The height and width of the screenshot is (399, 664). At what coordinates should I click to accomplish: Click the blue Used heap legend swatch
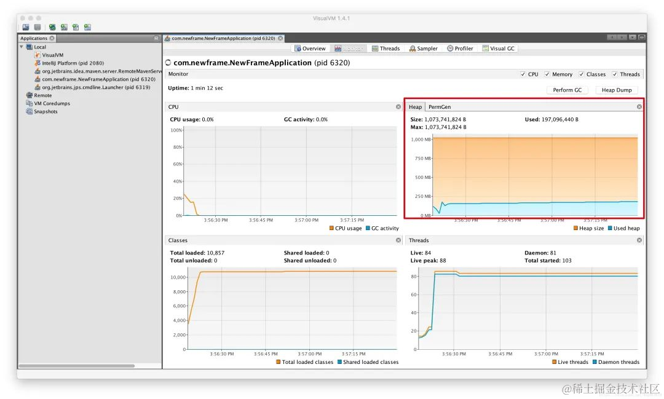[610, 228]
